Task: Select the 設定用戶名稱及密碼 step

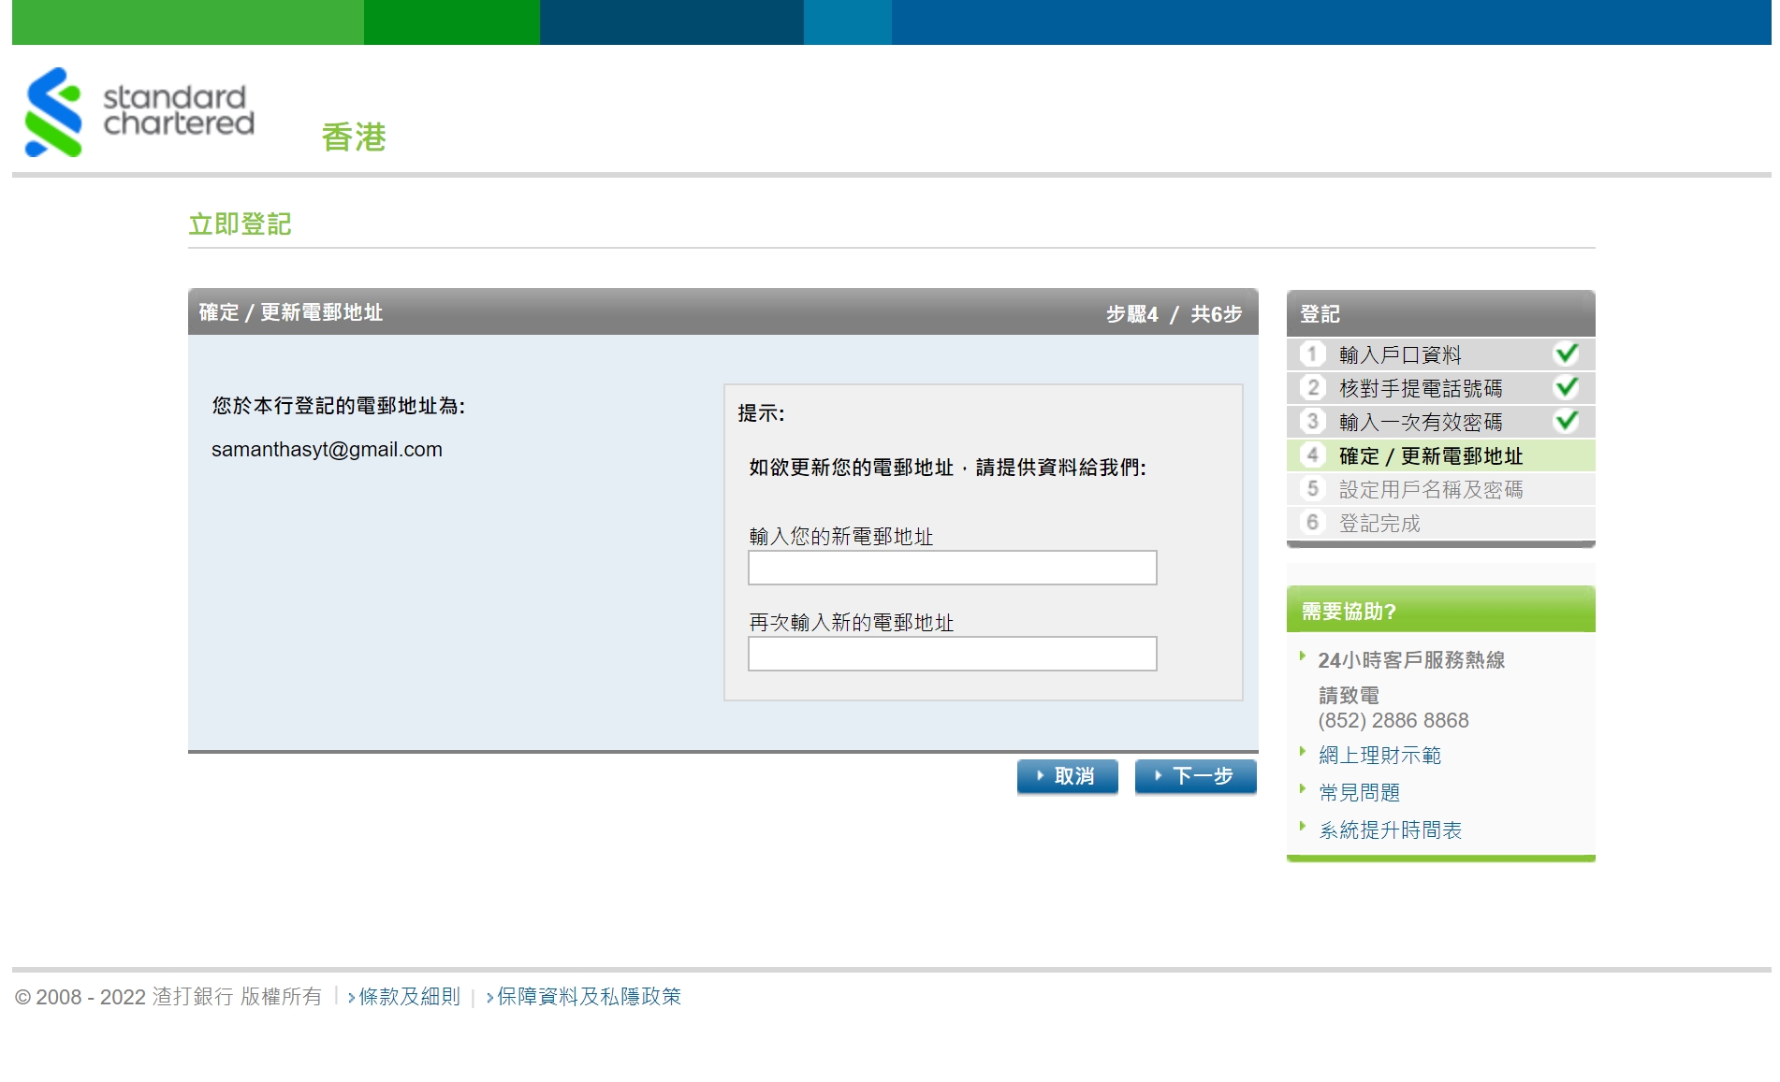Action: tap(1430, 490)
